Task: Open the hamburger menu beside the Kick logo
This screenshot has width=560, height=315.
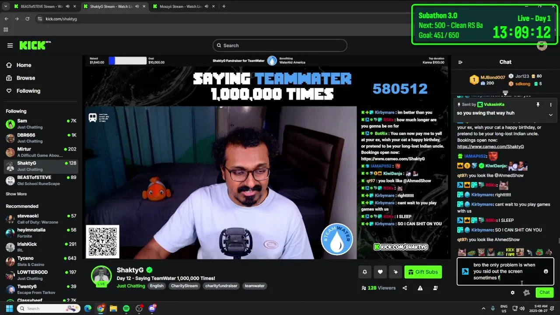Action: [x=10, y=45]
